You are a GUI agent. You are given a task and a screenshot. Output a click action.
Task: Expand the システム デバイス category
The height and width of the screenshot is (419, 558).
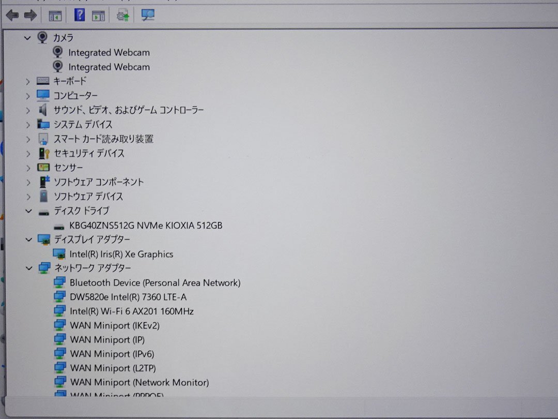[x=28, y=125]
